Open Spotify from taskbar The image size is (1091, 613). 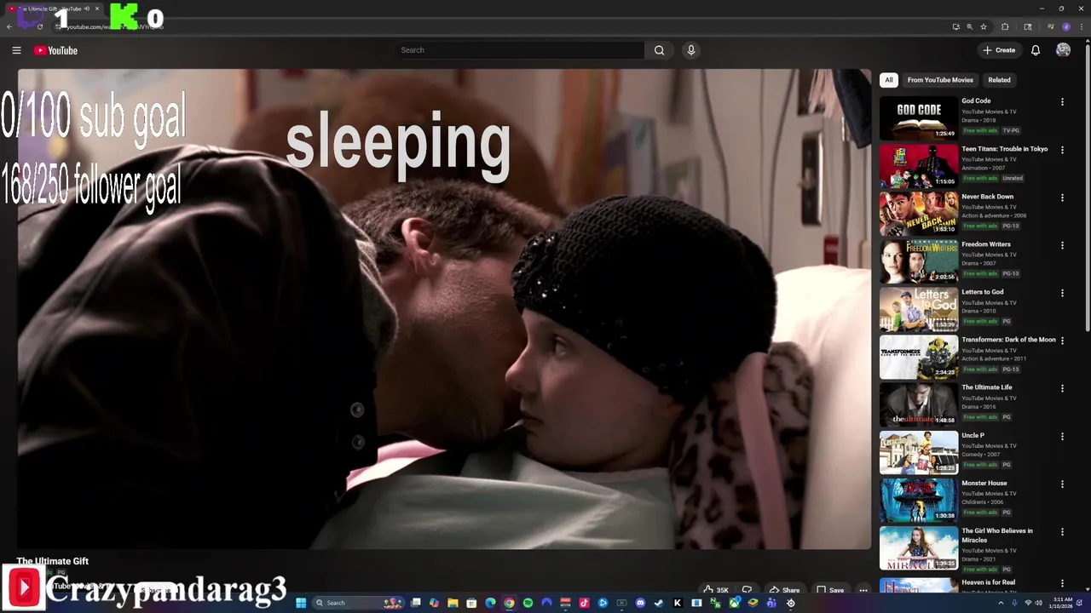528,603
